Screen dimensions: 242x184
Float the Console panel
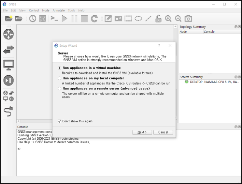236,127
